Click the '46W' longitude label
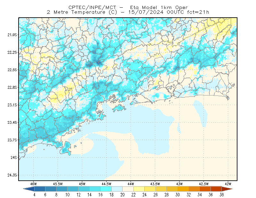Viewport: 256px width, 198px height. click(34, 184)
